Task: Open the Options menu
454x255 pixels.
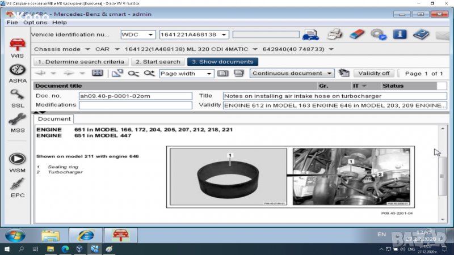Action: tap(35, 22)
